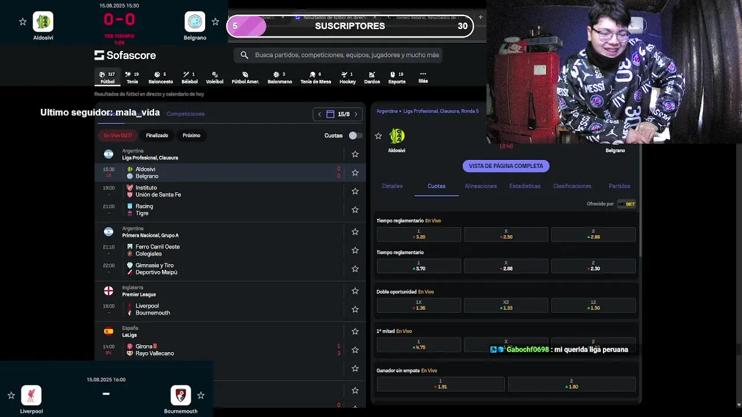Show Finalizado matches filter
The width and height of the screenshot is (742, 417).
pyautogui.click(x=157, y=136)
